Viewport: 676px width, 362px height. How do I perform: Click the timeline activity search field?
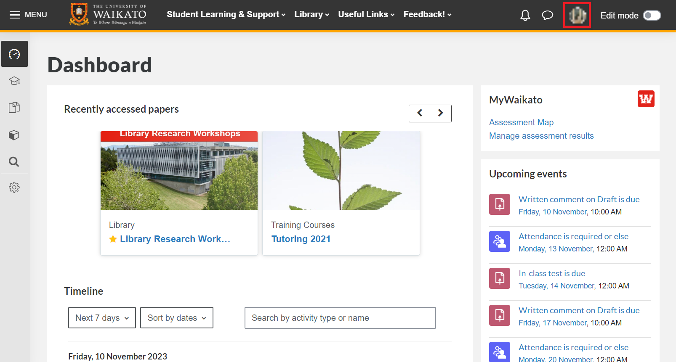[340, 318]
